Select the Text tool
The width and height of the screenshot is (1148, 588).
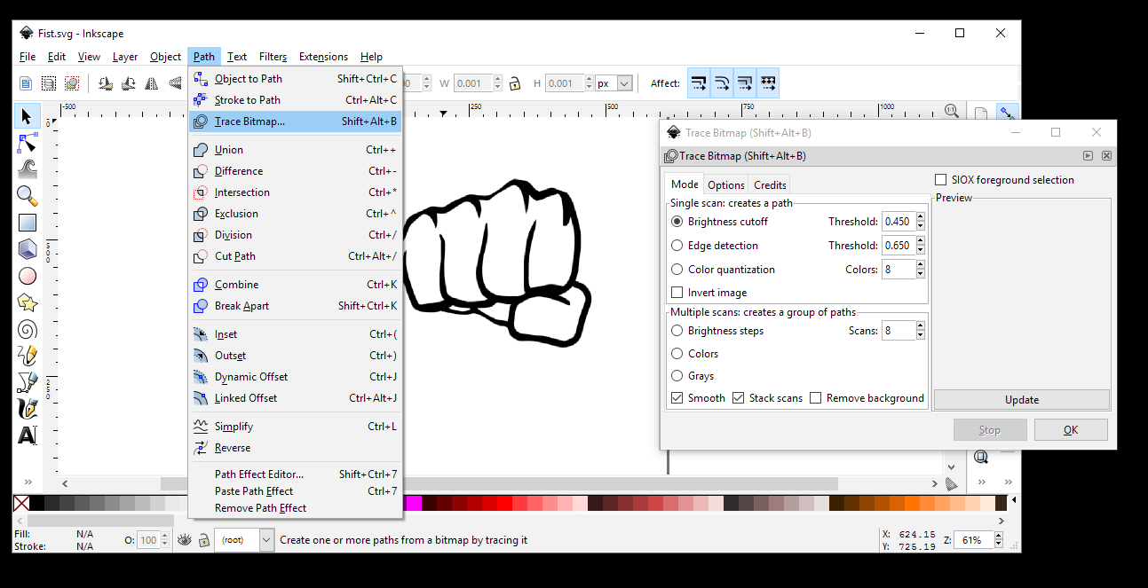click(x=27, y=435)
